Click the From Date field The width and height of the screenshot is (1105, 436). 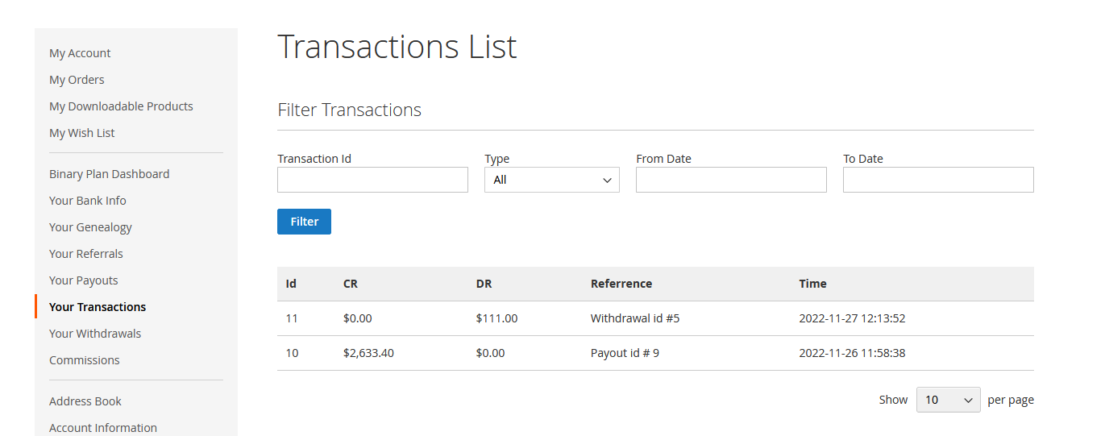(x=730, y=180)
